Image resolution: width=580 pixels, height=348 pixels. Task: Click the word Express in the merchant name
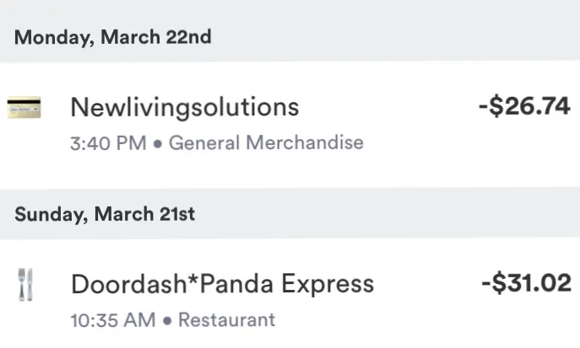click(328, 285)
